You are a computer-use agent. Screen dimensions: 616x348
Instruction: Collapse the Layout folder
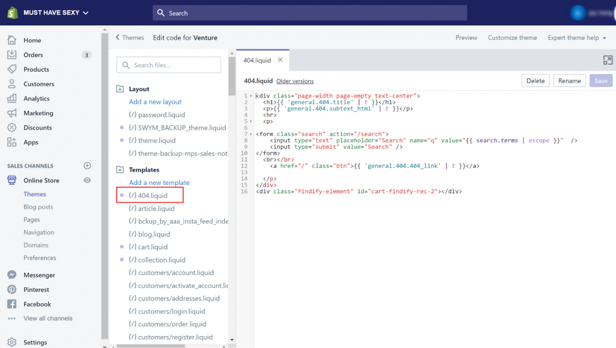[x=120, y=89]
